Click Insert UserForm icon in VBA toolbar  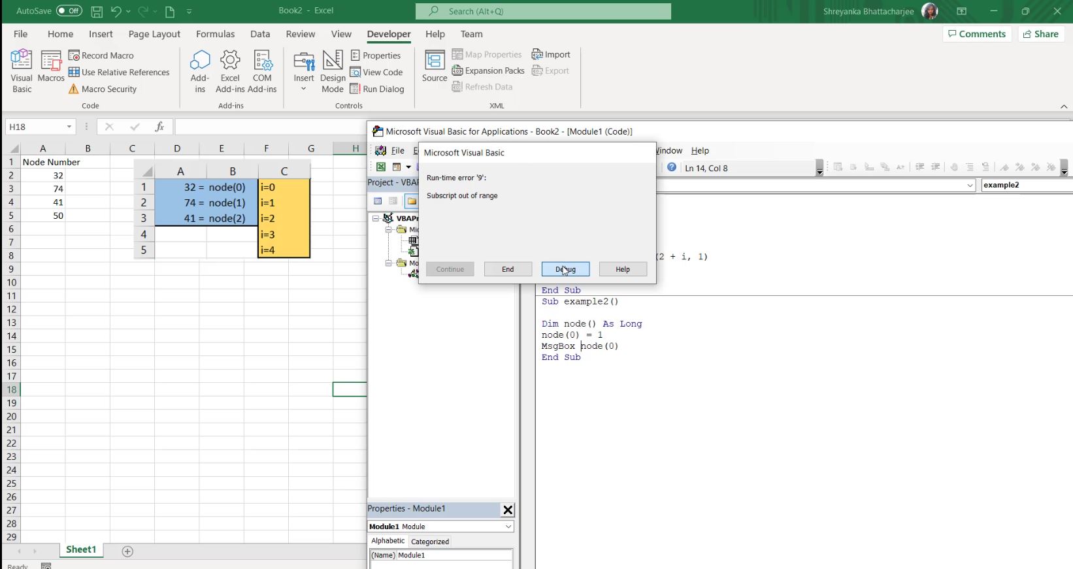(x=397, y=167)
